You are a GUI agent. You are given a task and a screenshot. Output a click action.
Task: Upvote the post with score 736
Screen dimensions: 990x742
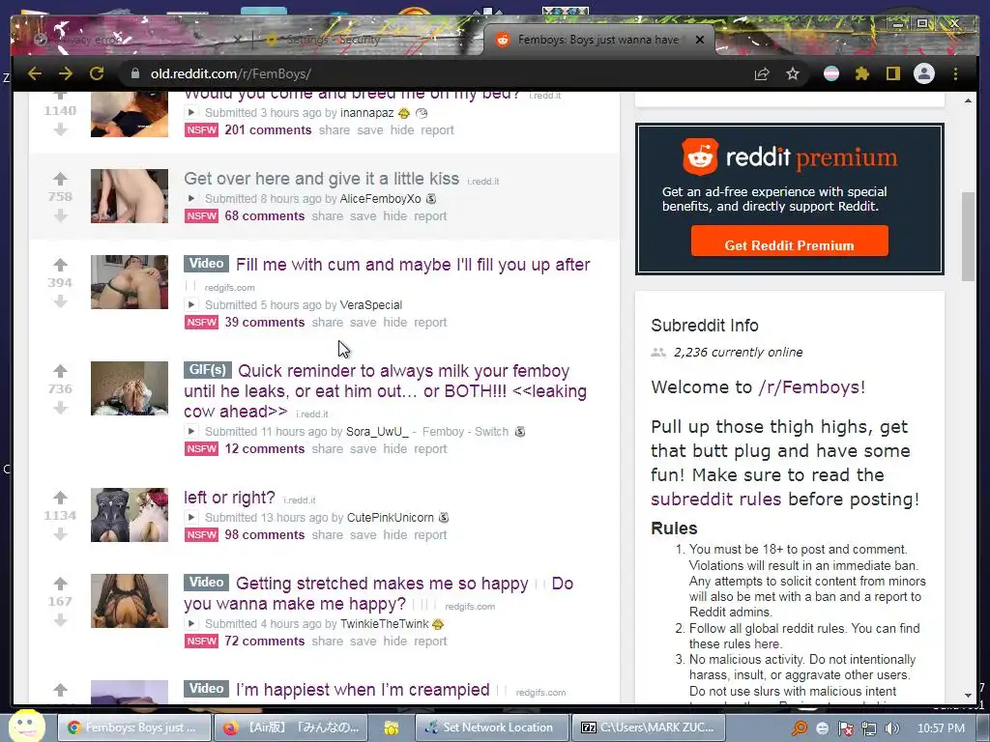(x=60, y=370)
